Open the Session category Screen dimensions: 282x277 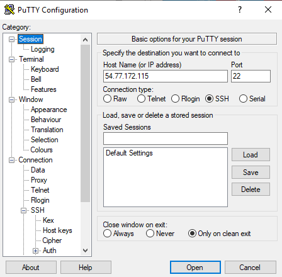point(31,39)
